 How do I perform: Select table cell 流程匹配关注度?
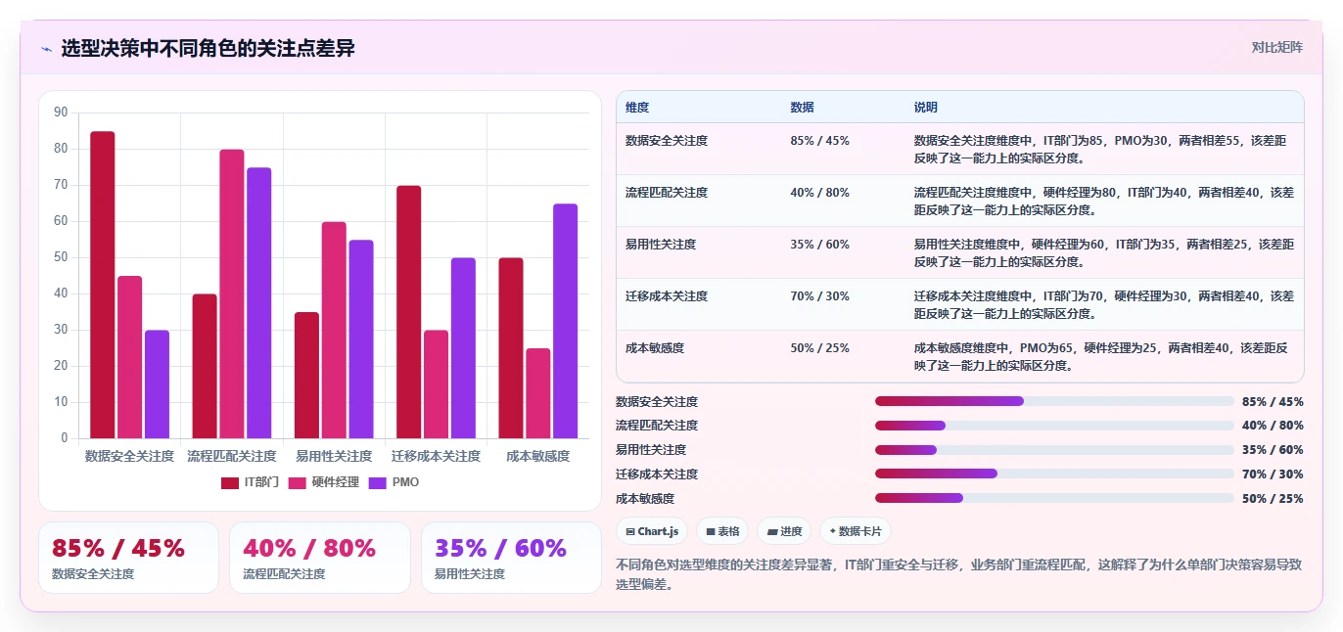[x=667, y=193]
